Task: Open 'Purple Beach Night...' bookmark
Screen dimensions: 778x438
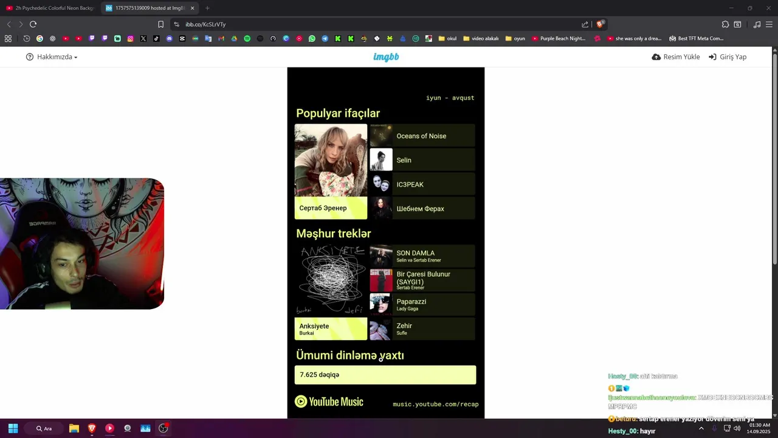Action: (x=558, y=38)
